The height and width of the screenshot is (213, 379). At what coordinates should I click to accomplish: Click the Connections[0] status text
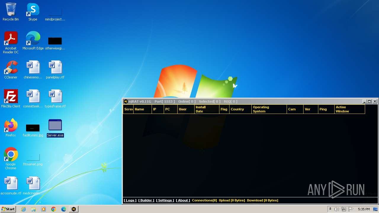click(204, 200)
